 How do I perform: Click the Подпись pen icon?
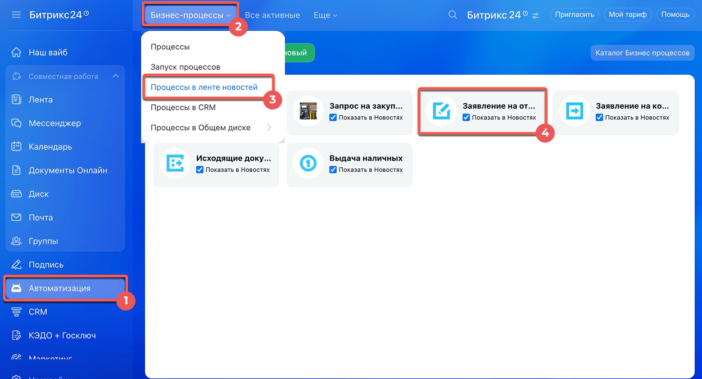(x=16, y=264)
